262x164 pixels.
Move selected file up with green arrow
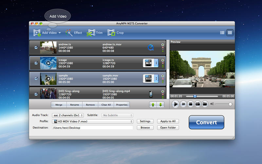pos(153,105)
